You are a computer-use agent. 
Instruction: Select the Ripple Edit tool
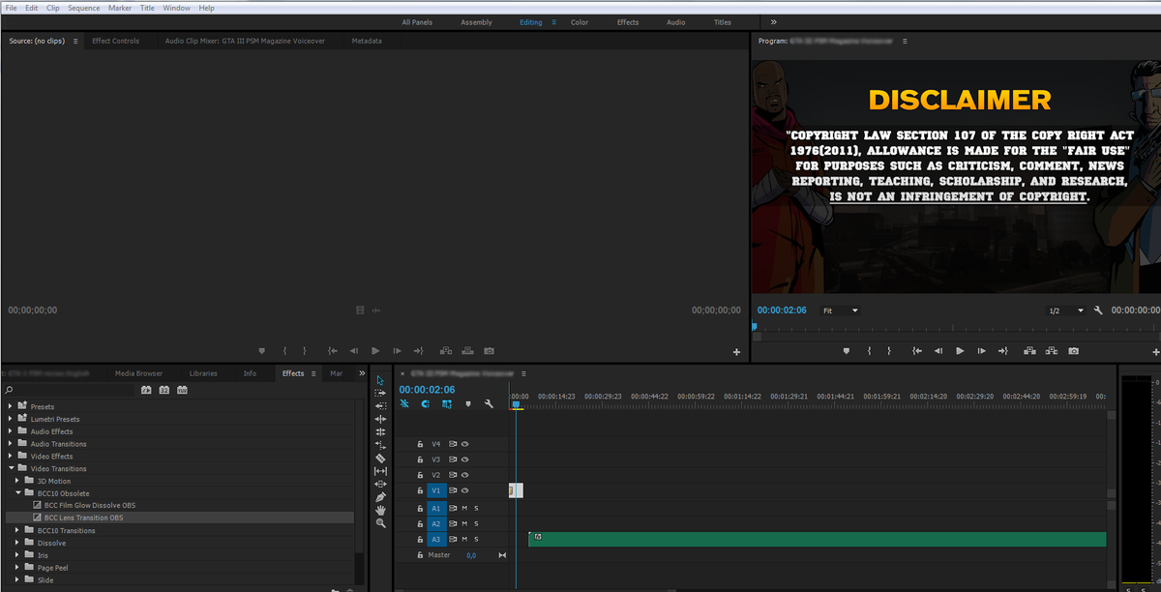(x=380, y=406)
